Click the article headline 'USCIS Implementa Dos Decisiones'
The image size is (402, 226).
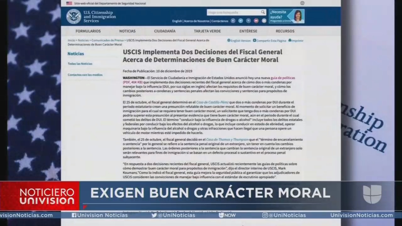click(203, 56)
